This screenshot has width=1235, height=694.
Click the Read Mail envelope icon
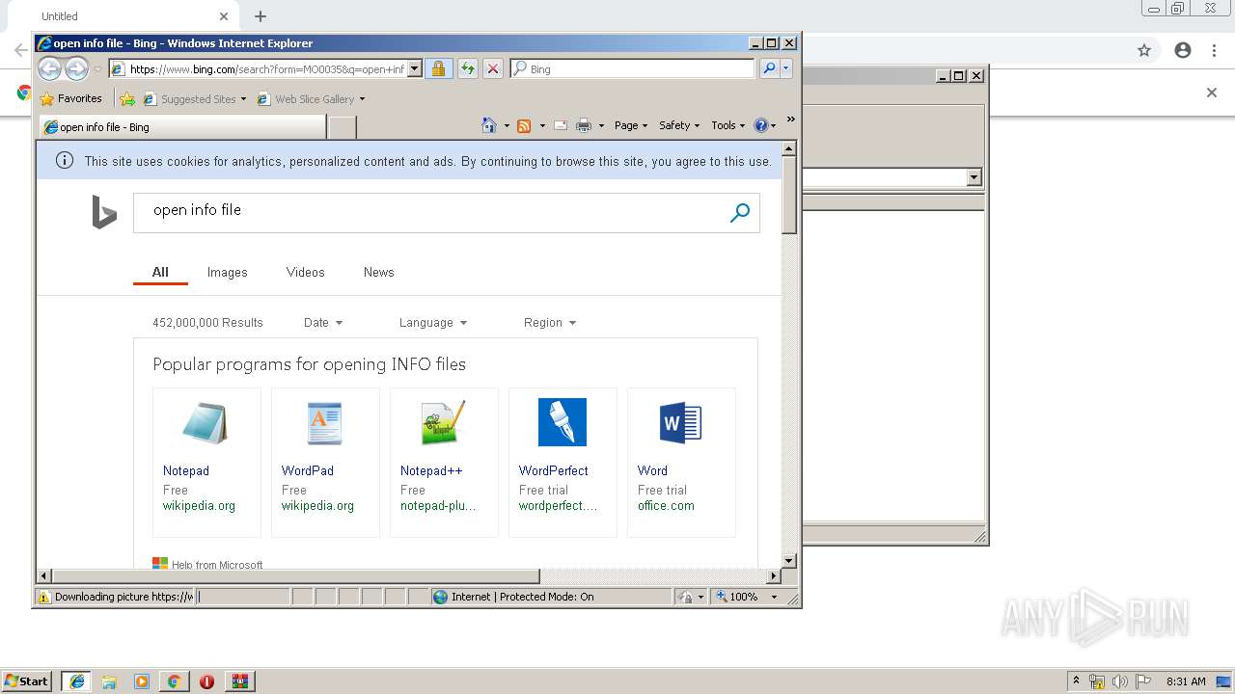(560, 125)
